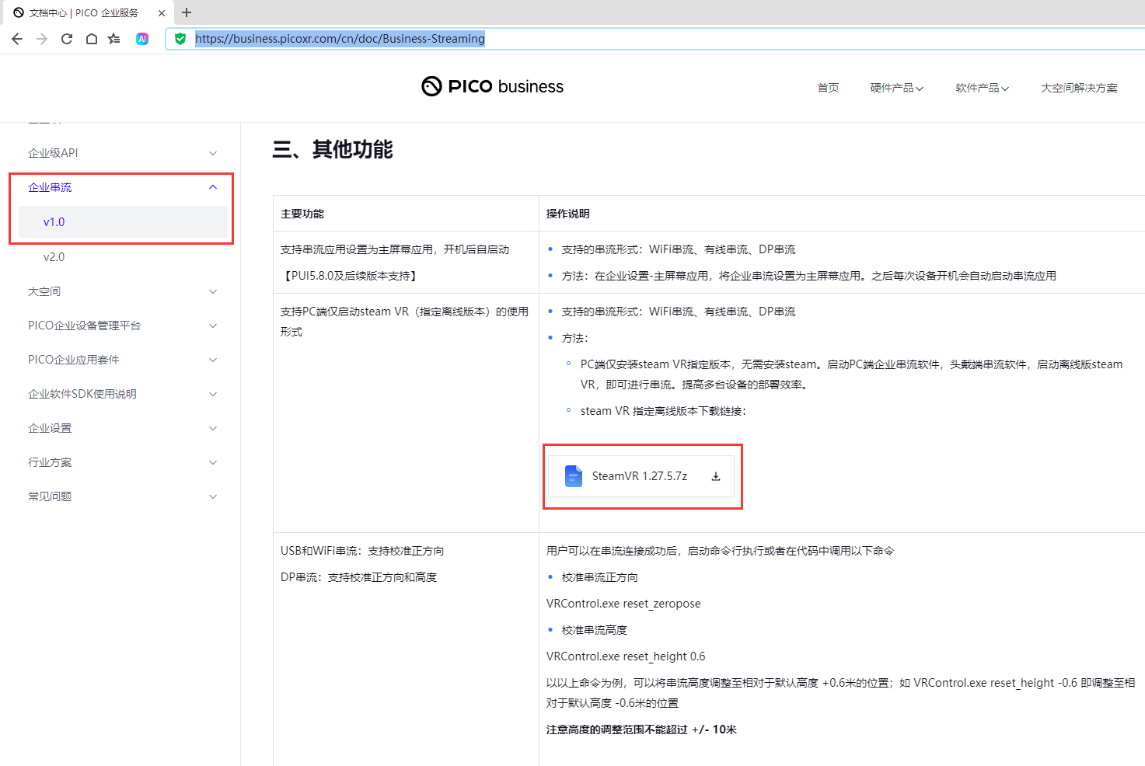This screenshot has width=1145, height=766.
Task: Click the PICO business logo
Action: point(492,86)
